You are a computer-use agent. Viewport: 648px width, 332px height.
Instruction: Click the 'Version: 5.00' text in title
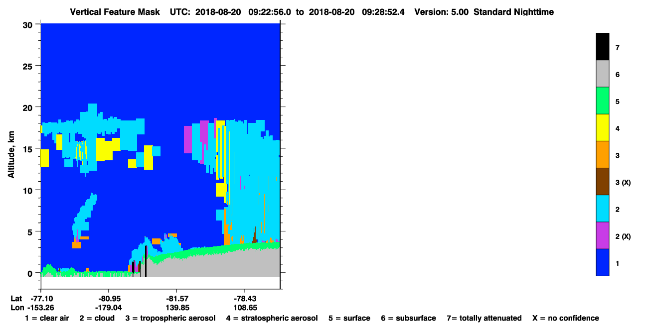pos(441,11)
